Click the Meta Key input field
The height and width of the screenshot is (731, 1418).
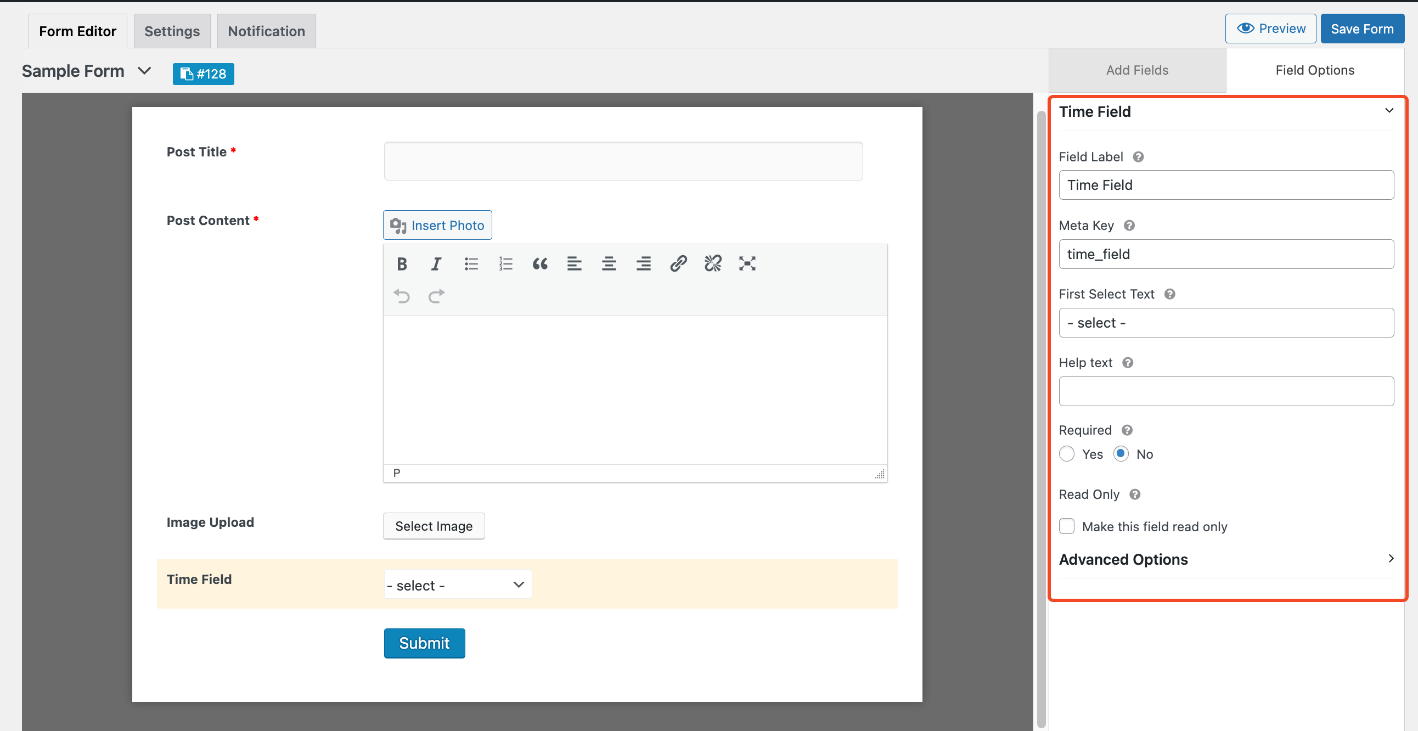tap(1226, 254)
